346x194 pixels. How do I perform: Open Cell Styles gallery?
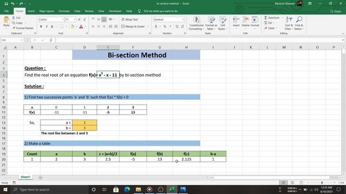click(222, 23)
